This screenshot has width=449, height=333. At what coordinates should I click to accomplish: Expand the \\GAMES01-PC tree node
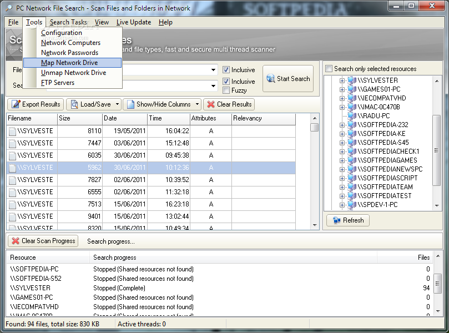pos(342,89)
